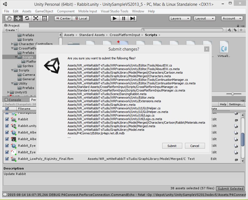Open the Visual Studio Tools menu

point(114,11)
